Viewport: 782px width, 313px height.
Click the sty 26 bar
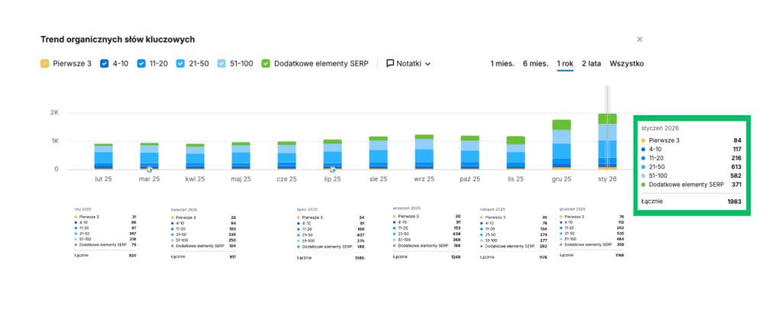click(x=607, y=141)
